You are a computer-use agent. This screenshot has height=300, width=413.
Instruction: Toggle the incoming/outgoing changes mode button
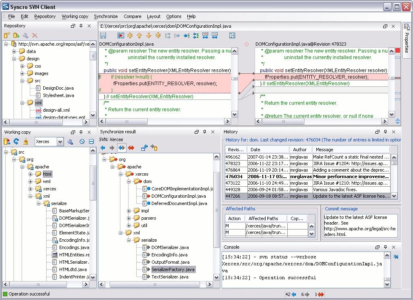pos(122,148)
